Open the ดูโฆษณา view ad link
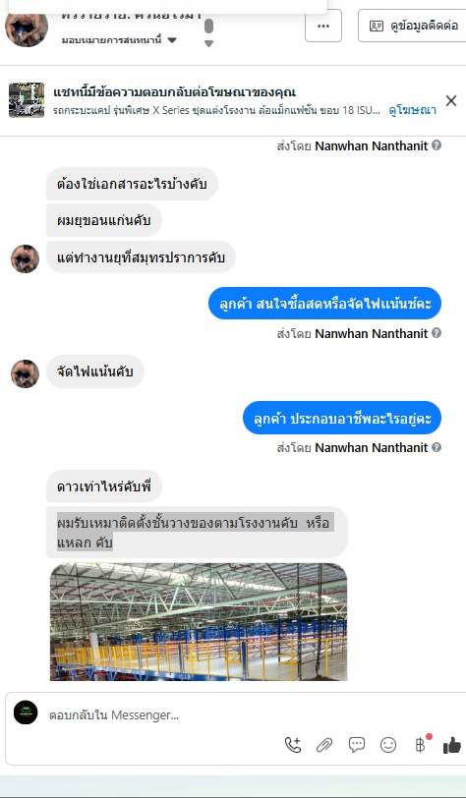The height and width of the screenshot is (798, 466). (413, 110)
